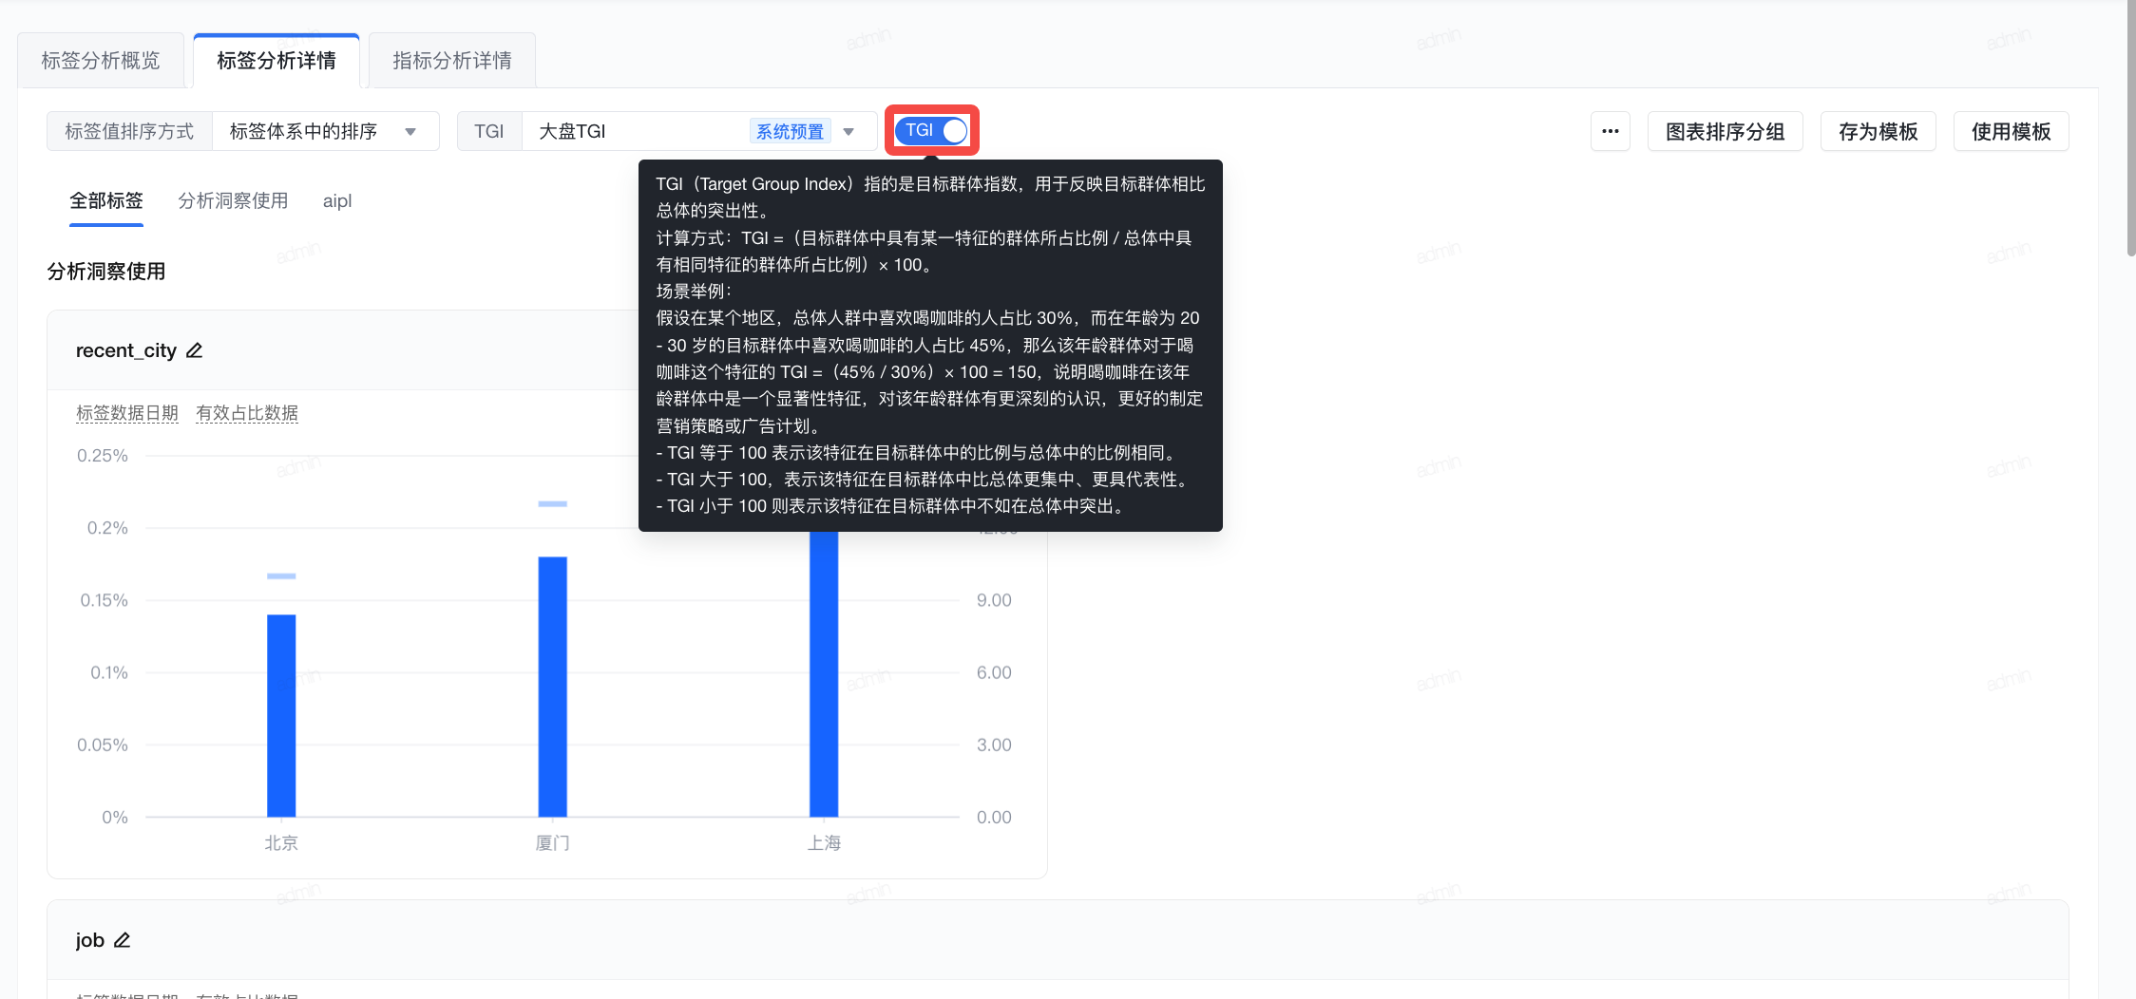Open the 指标分析详情 tab
The height and width of the screenshot is (999, 2136).
pyautogui.click(x=452, y=61)
